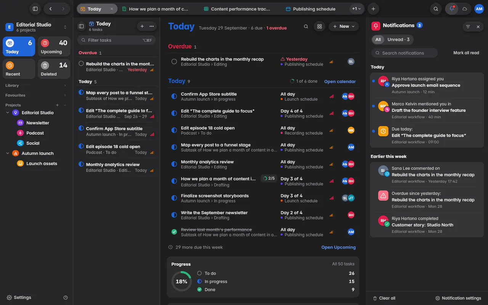Collapse the Editorial Studio project tree
The width and height of the screenshot is (488, 305).
pyautogui.click(x=8, y=113)
